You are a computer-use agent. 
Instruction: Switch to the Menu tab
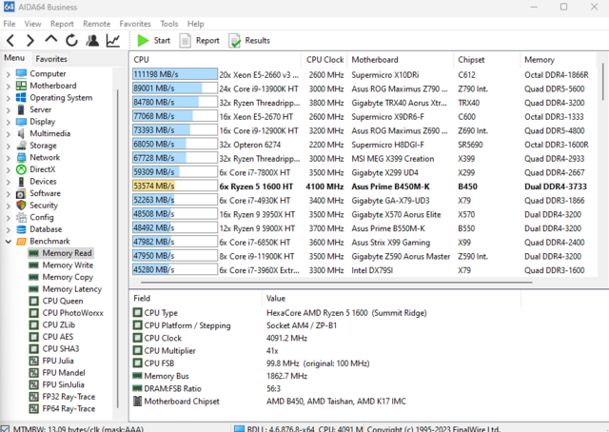(x=14, y=58)
